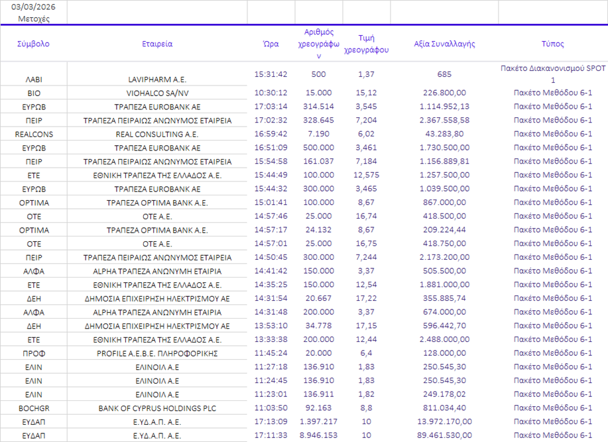Select the BOCHGR symbol cell

coord(34,408)
